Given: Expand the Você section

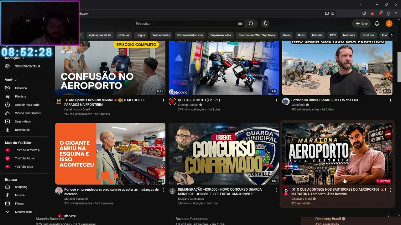Looking at the screenshot, I should click(x=11, y=80).
